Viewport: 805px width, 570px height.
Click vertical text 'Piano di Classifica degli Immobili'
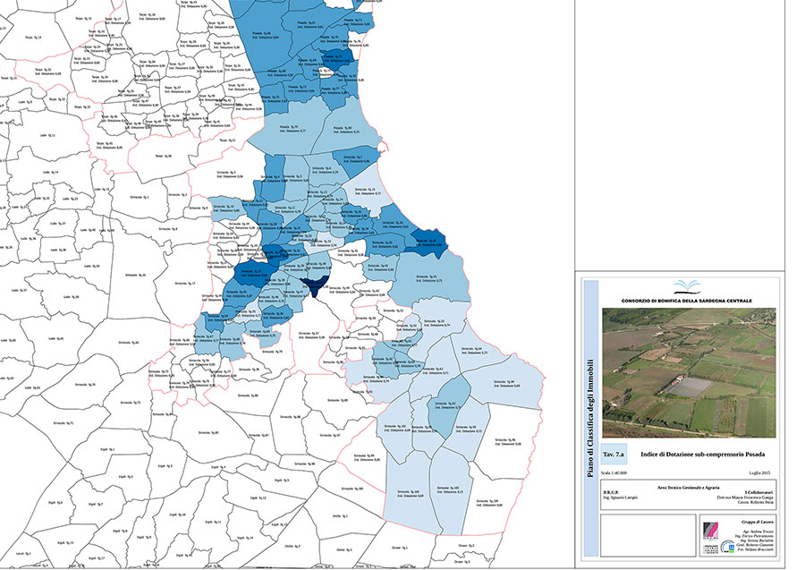click(x=591, y=418)
